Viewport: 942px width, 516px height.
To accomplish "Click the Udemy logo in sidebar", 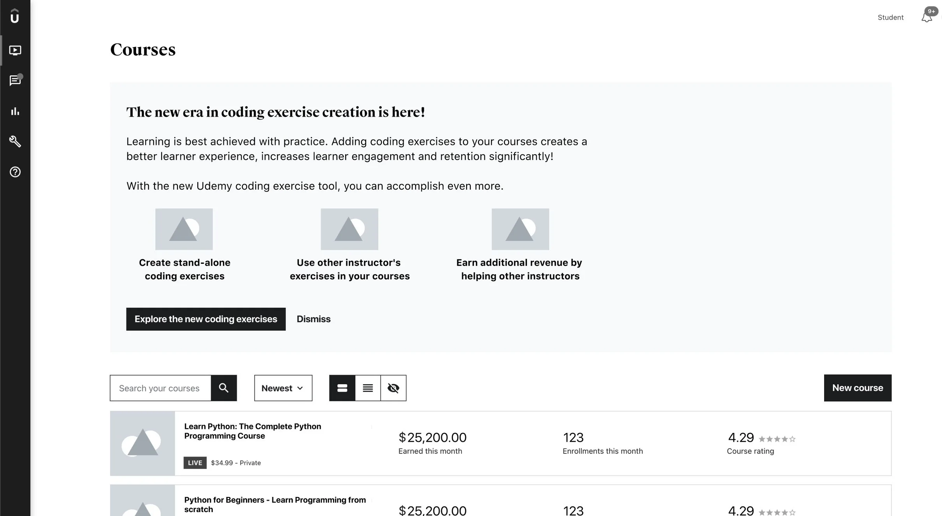I will [15, 16].
